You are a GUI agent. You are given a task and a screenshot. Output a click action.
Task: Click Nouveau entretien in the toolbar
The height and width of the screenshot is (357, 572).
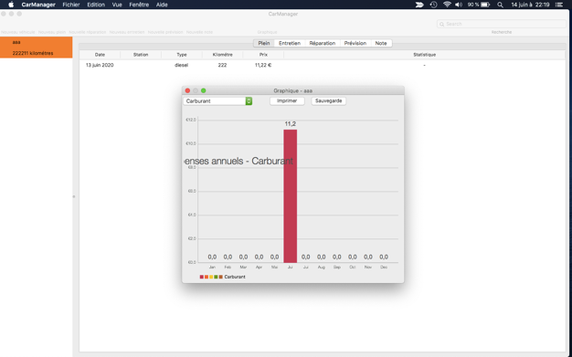(x=127, y=32)
